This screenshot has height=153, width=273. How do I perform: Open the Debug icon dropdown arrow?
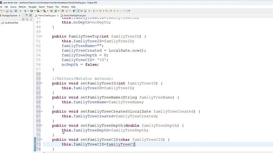coord(28,11)
